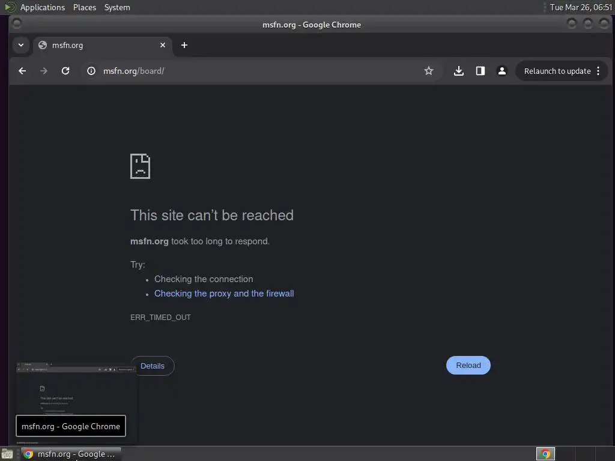This screenshot has width=615, height=461.
Task: Open the Places menu
Action: [x=85, y=7]
